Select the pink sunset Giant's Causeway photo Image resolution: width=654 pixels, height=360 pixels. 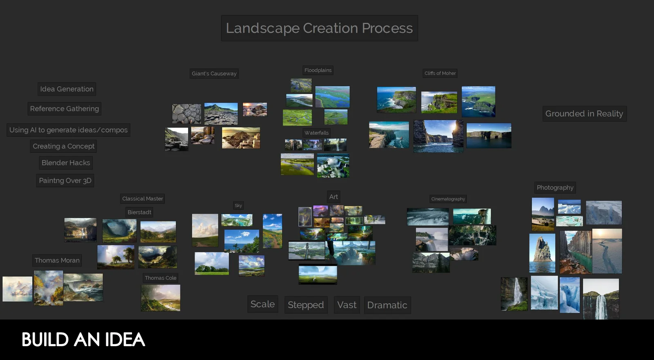(x=255, y=109)
